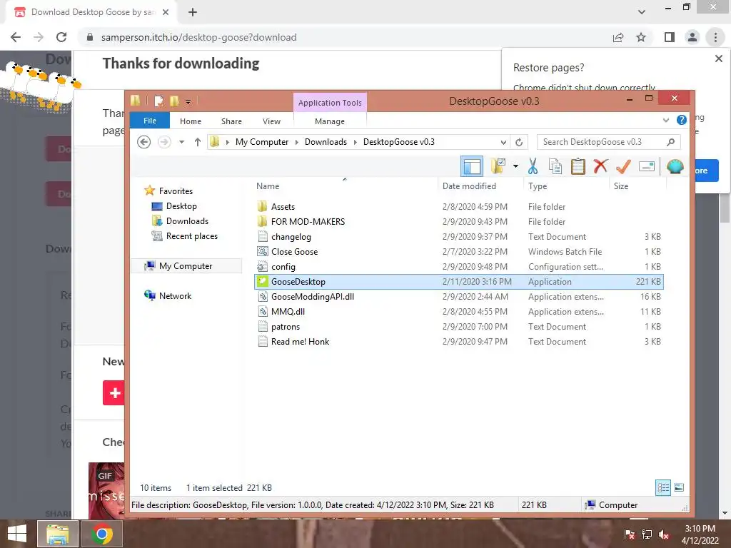The height and width of the screenshot is (548, 731).
Task: Click the Cut scissors icon
Action: point(533,166)
